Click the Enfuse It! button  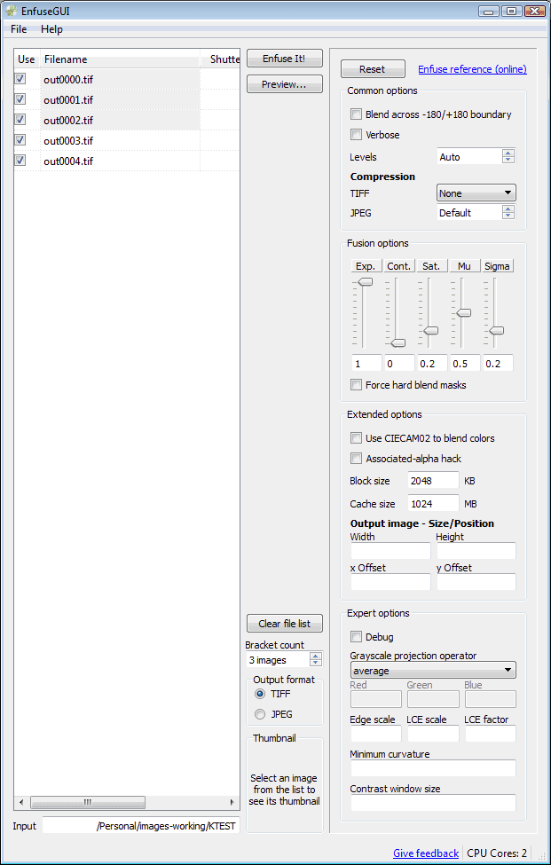[284, 59]
